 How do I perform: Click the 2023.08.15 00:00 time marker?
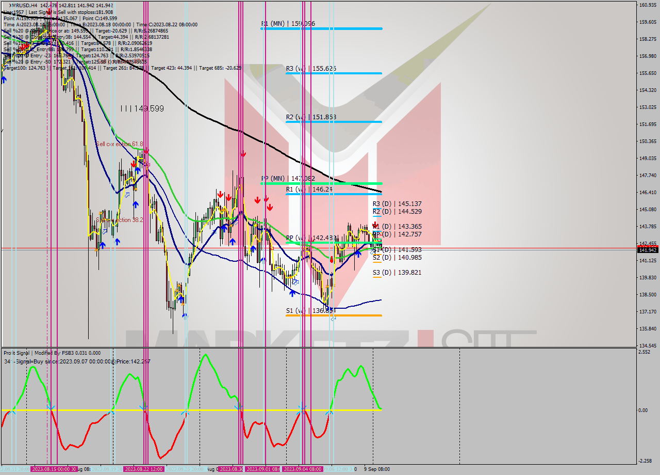[54, 469]
